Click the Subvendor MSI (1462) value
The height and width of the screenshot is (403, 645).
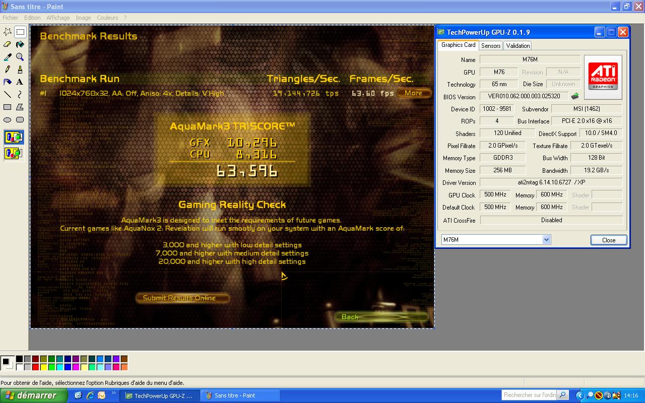tap(587, 109)
